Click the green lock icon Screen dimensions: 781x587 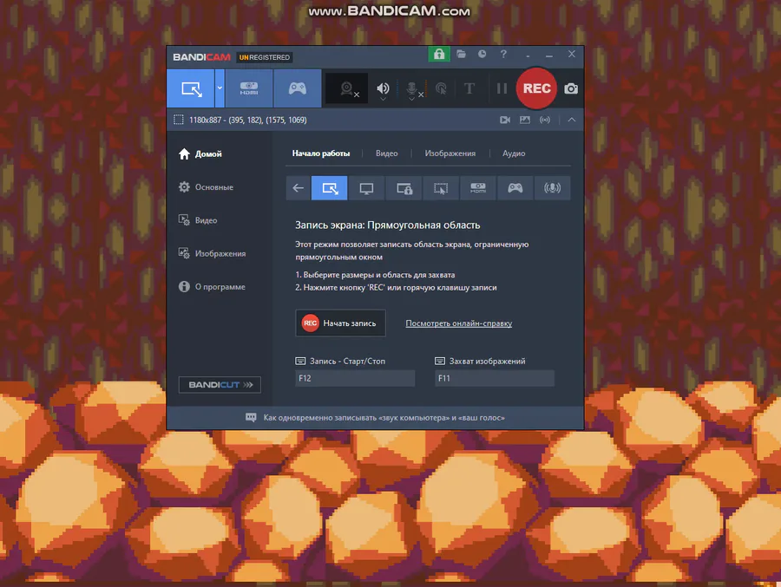(439, 54)
